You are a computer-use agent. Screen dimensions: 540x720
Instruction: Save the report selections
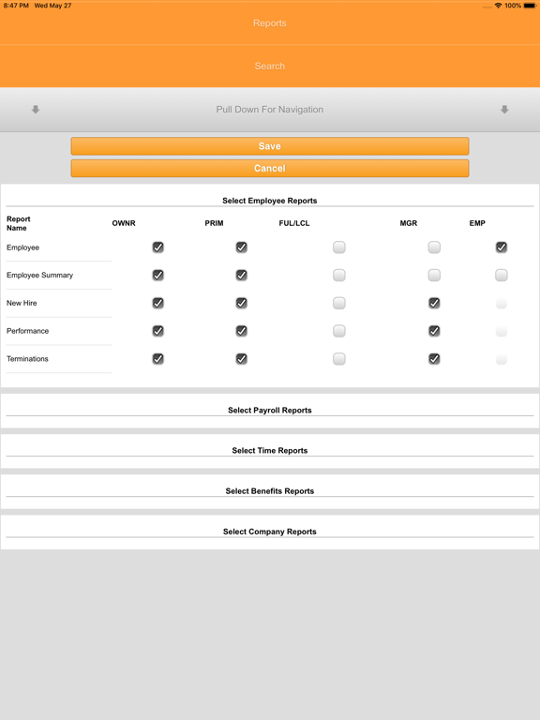coord(270,146)
